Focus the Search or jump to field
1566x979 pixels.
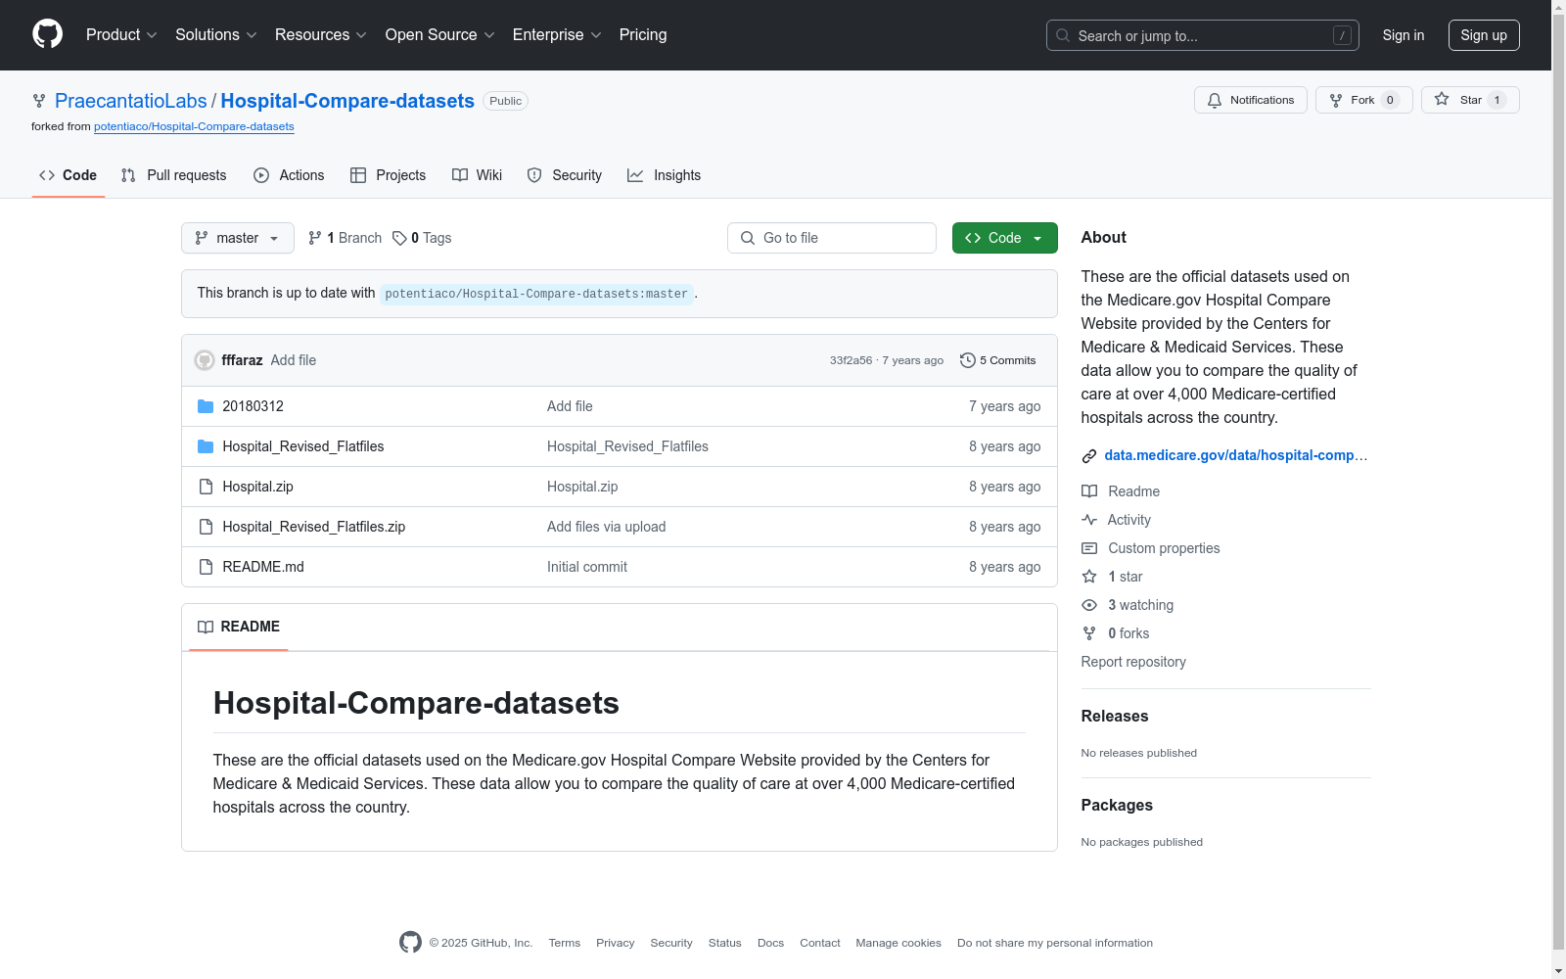click(1203, 35)
